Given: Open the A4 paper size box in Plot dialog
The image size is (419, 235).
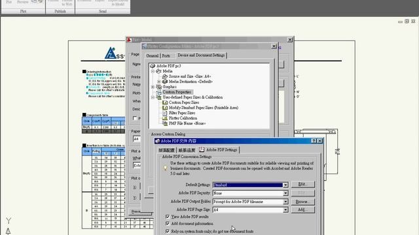Looking at the screenshot, I should pos(137,139).
